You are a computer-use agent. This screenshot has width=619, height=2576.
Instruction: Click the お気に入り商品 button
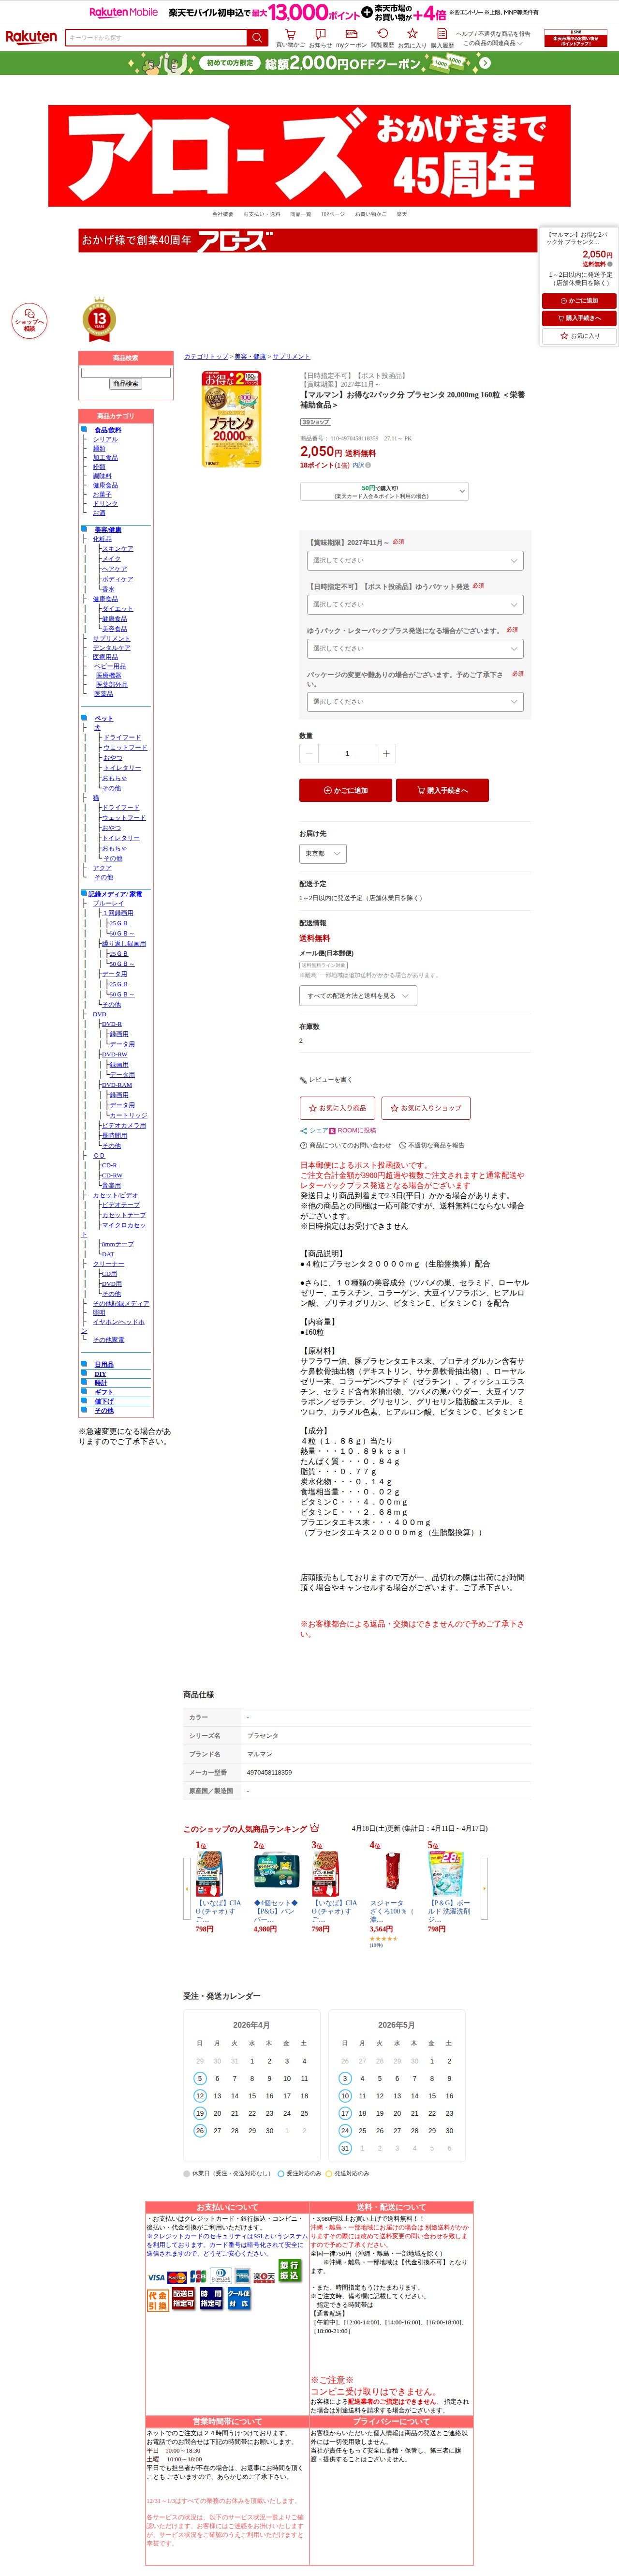pos(338,1108)
